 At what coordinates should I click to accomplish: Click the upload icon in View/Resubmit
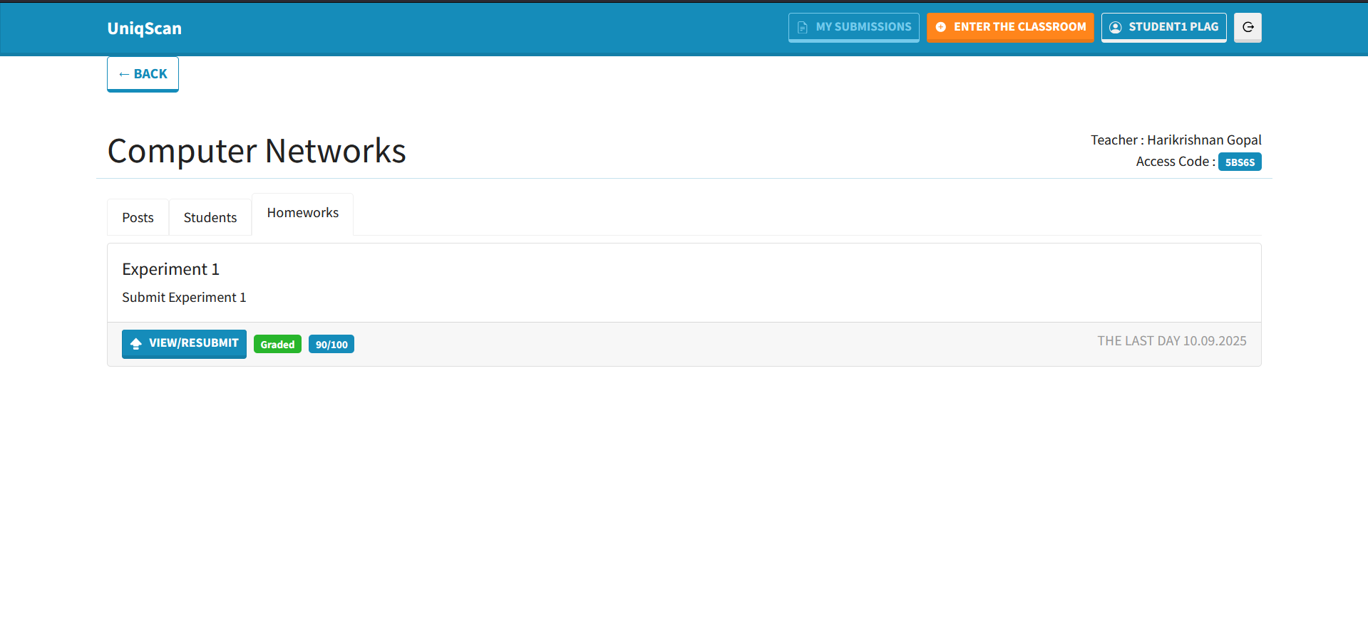(x=135, y=343)
